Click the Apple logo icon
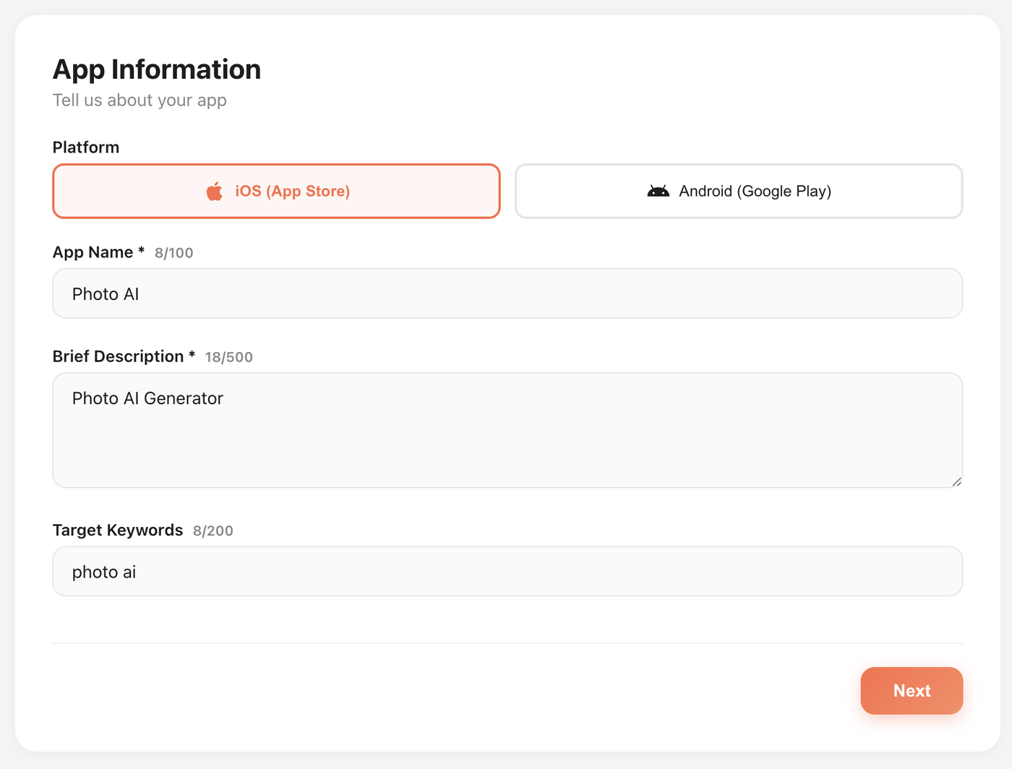Image resolution: width=1012 pixels, height=769 pixels. click(x=215, y=192)
